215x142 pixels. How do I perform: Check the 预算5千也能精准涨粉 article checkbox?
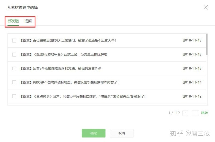click(x=14, y=68)
